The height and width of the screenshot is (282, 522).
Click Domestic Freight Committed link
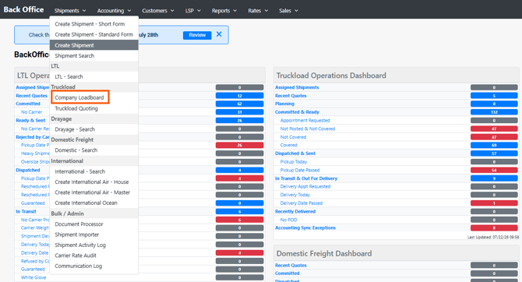point(287,273)
